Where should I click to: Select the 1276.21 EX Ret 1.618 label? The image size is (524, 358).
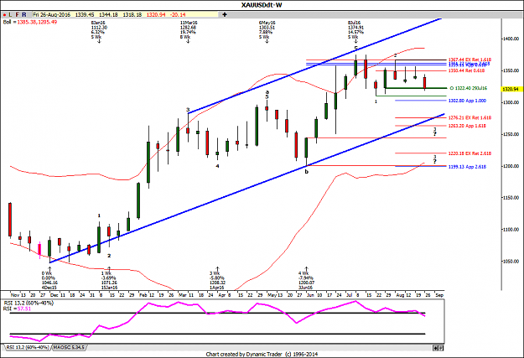(x=470, y=117)
